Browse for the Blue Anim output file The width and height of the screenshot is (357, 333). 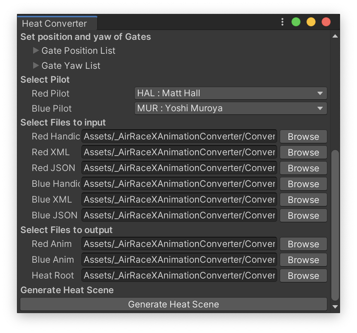[x=303, y=260]
